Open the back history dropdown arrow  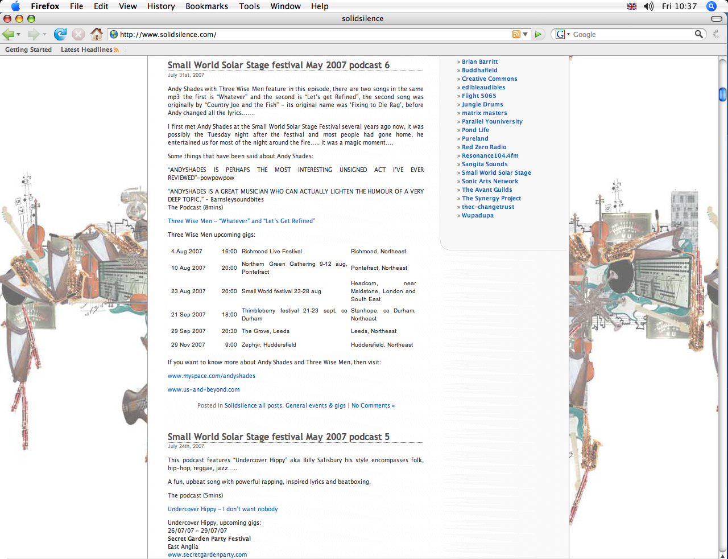(x=19, y=35)
